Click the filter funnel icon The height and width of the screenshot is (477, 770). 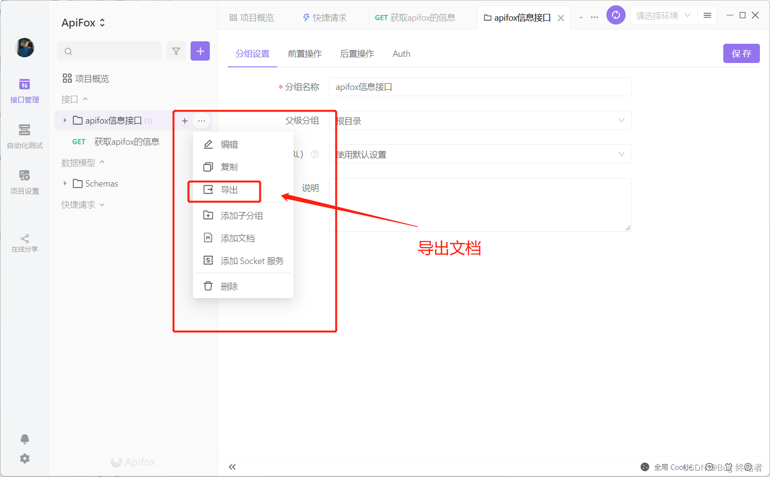coord(176,51)
